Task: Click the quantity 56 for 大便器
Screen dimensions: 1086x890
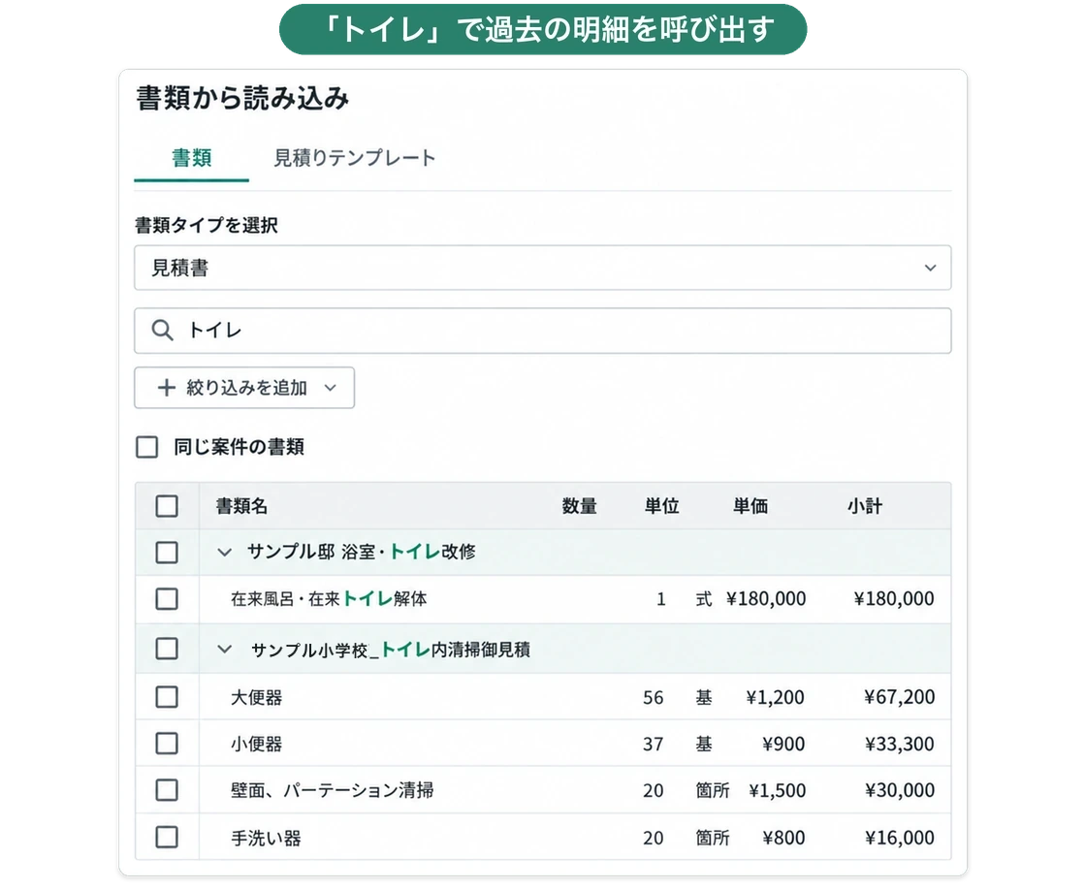Action: [x=654, y=697]
